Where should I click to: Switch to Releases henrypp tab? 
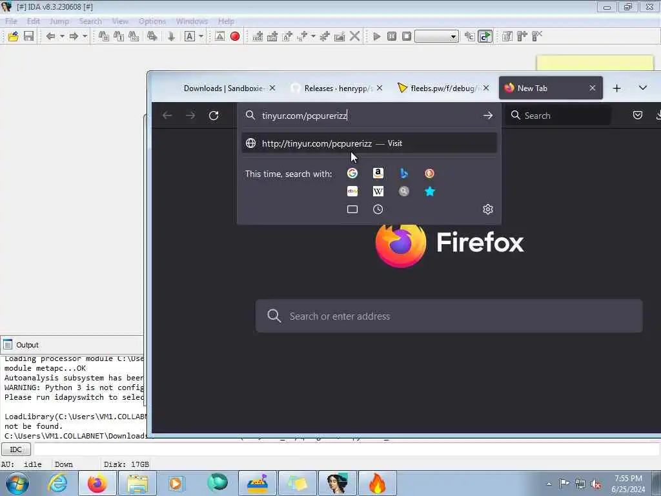point(336,88)
